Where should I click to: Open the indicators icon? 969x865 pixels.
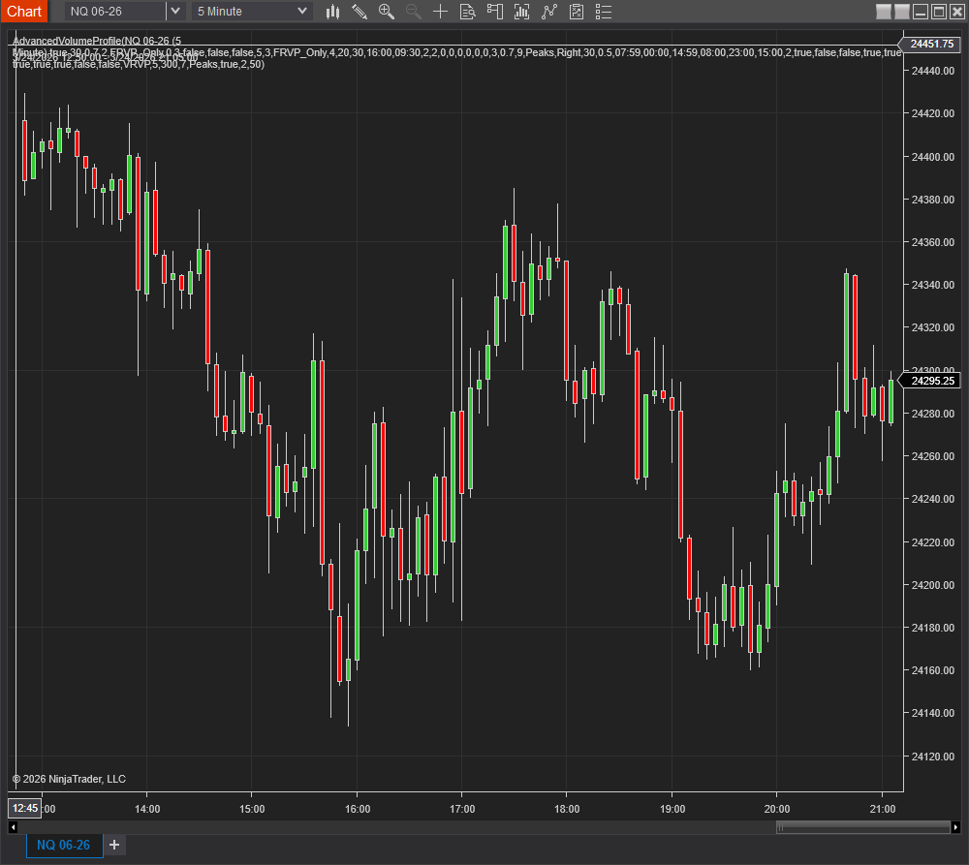pos(548,11)
